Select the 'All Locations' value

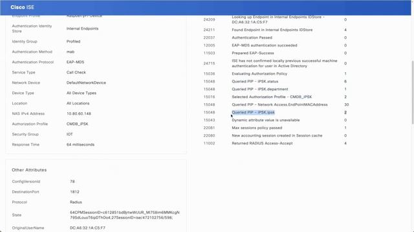point(78,103)
